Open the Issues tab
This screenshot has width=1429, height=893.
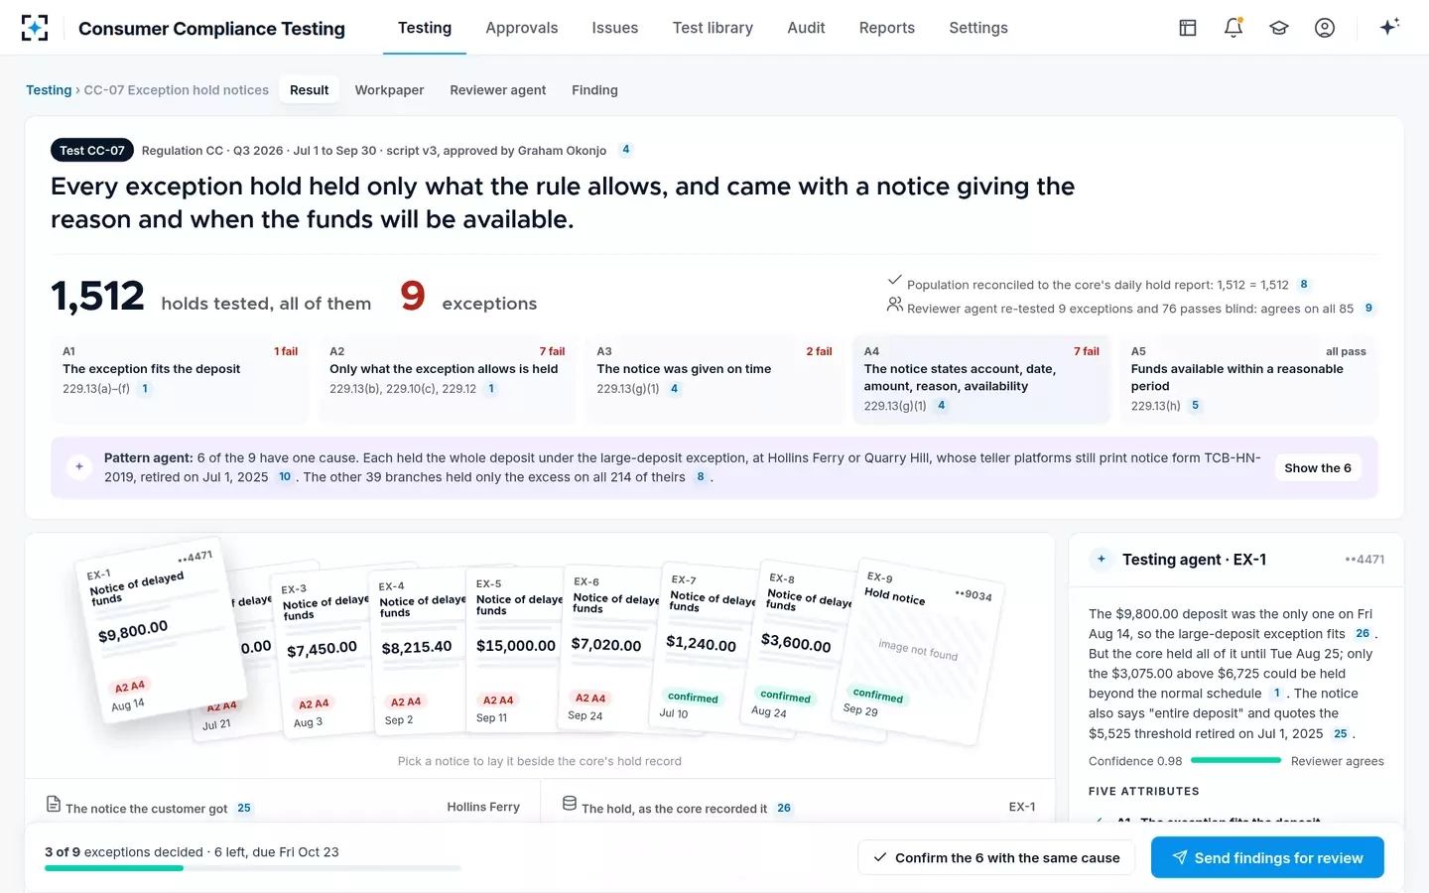coord(615,28)
